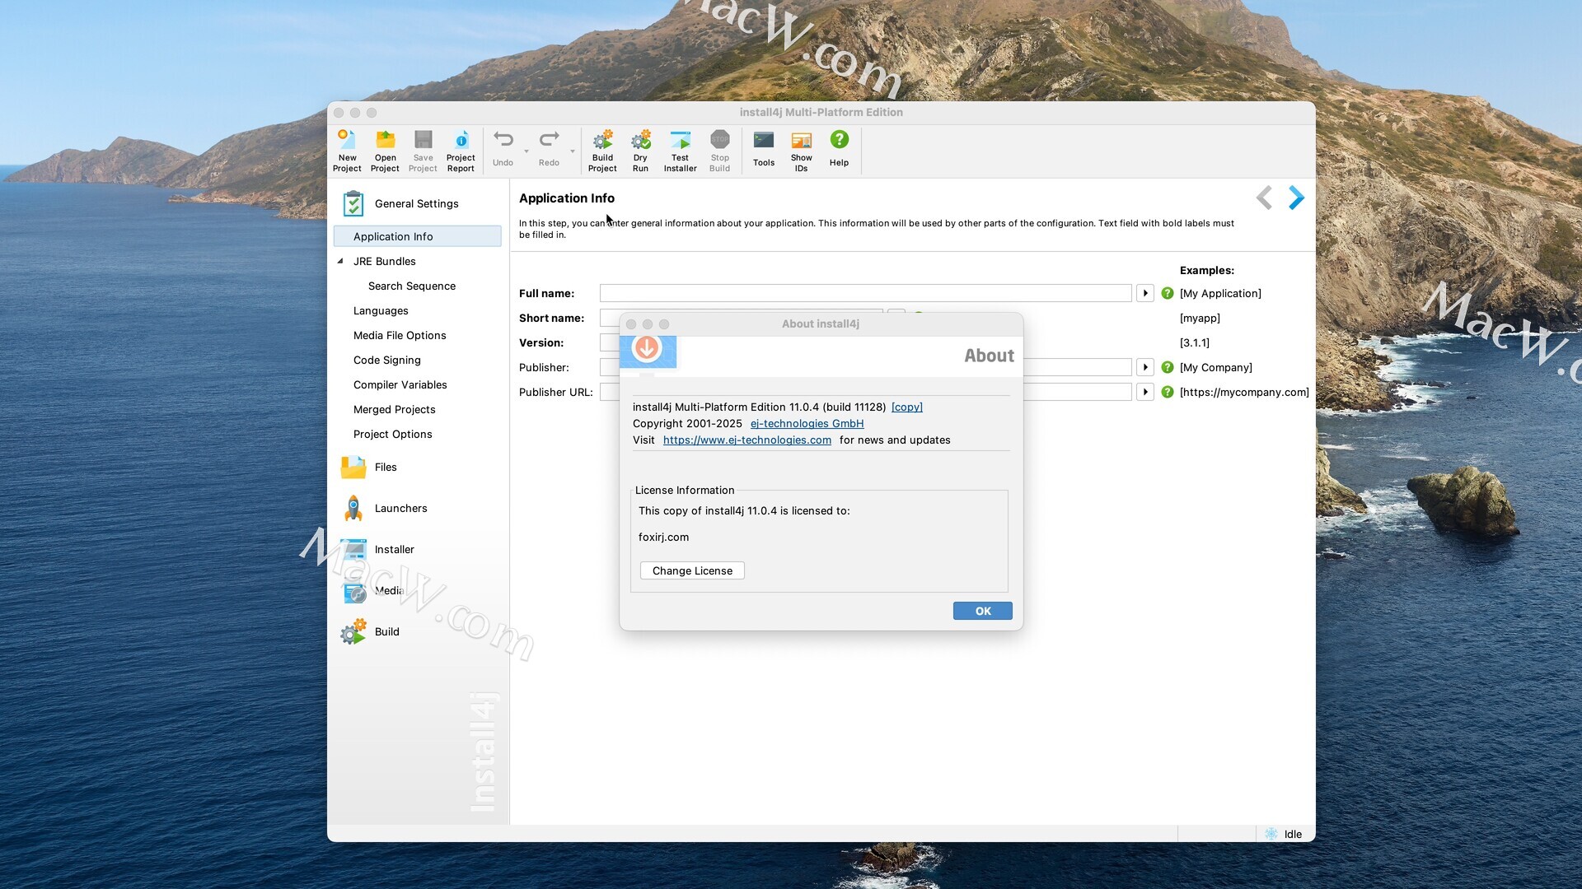1582x889 pixels.
Task: Click the [copy] link in About dialog
Action: coord(907,407)
